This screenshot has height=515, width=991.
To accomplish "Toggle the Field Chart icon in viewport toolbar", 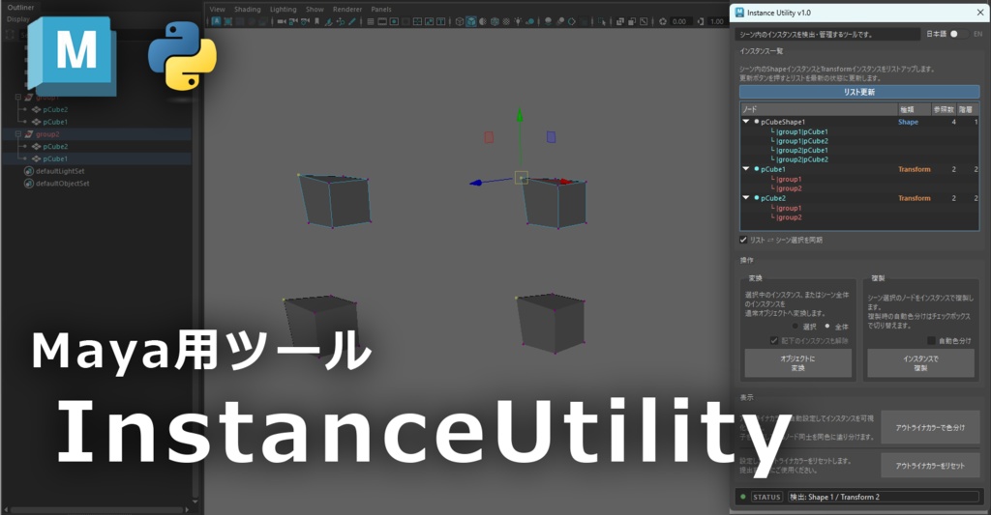I will click(x=417, y=21).
